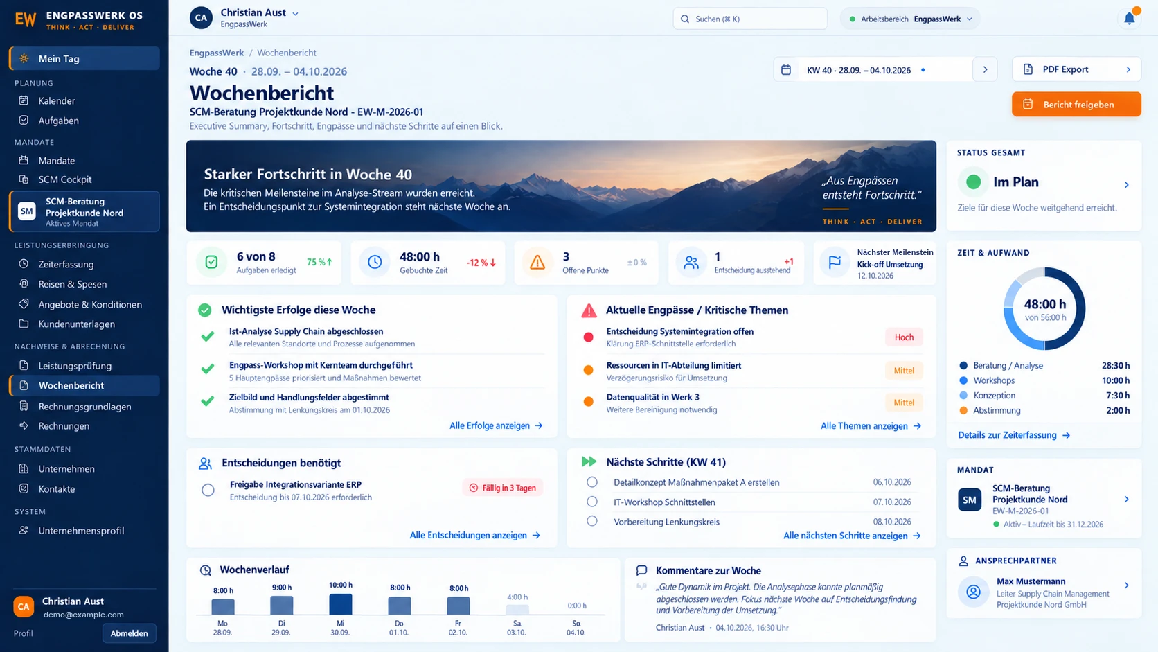The image size is (1158, 652).
Task: Follow Details zur Zeiterfassung link
Action: click(1014, 435)
